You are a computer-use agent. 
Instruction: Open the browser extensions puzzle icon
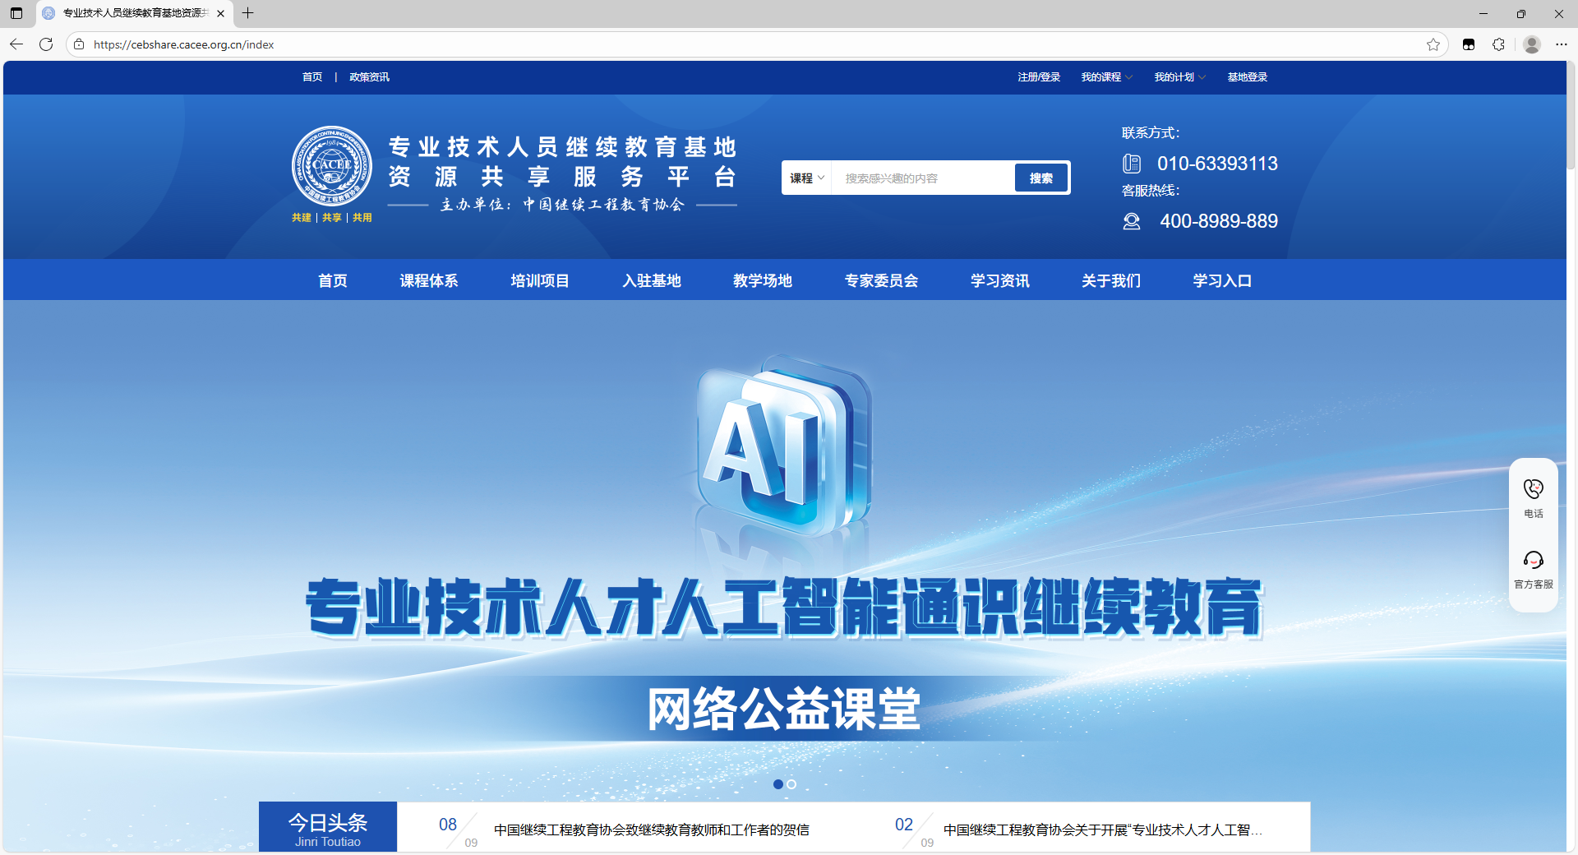tap(1498, 44)
